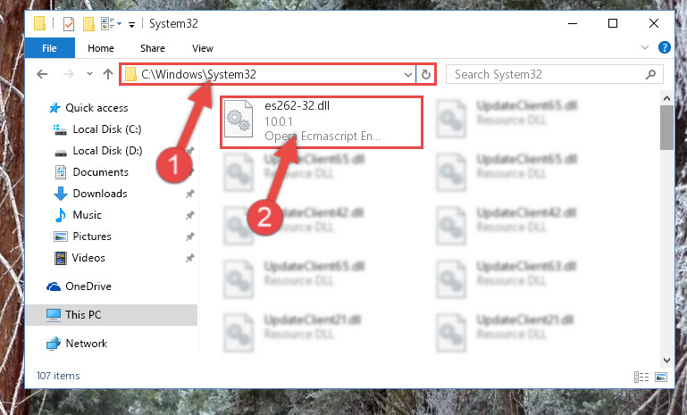Open the Recent locations dropdown arrow
Viewport: 687px width, 415px height.
pos(89,74)
